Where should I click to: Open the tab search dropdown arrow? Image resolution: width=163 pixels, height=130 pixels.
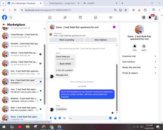pos(3,3)
